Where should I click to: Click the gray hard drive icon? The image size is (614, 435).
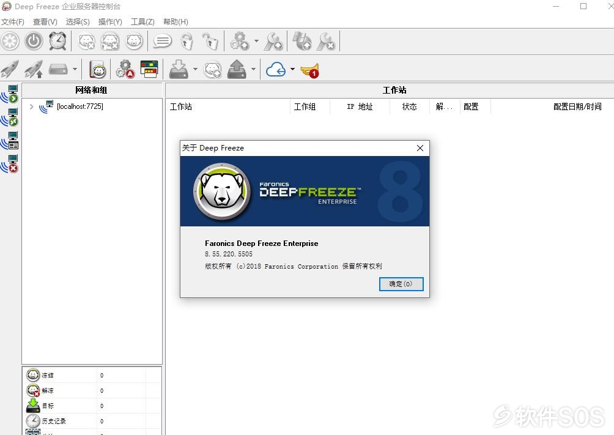58,69
